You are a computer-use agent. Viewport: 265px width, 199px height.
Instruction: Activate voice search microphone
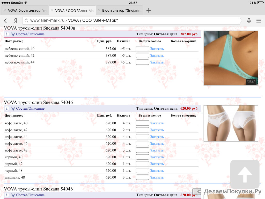point(249,21)
